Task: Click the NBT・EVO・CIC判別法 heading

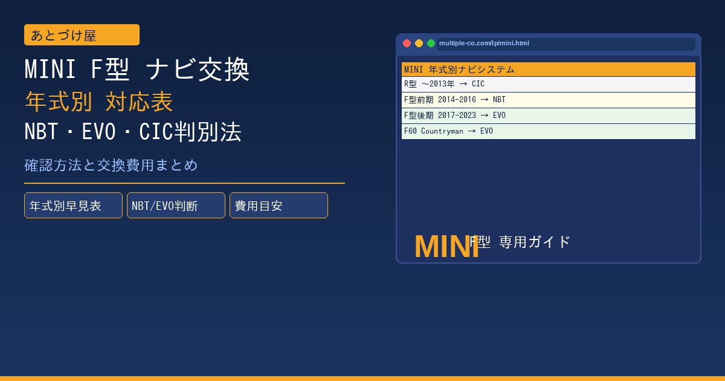Action: coord(133,132)
